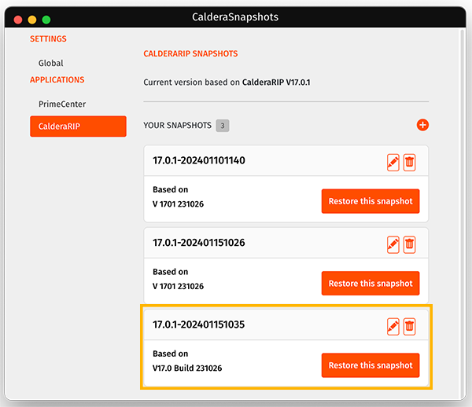Viewport: 472px width, 407px height.
Task: Restore snapshot 17.0.1-202401101140
Action: pos(371,201)
